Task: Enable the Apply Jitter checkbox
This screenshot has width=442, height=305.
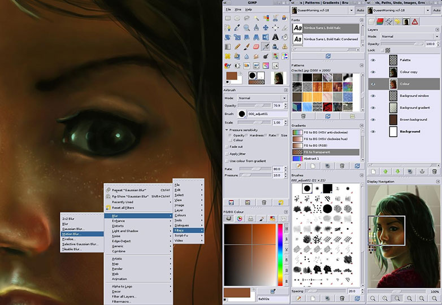Action: pos(227,154)
